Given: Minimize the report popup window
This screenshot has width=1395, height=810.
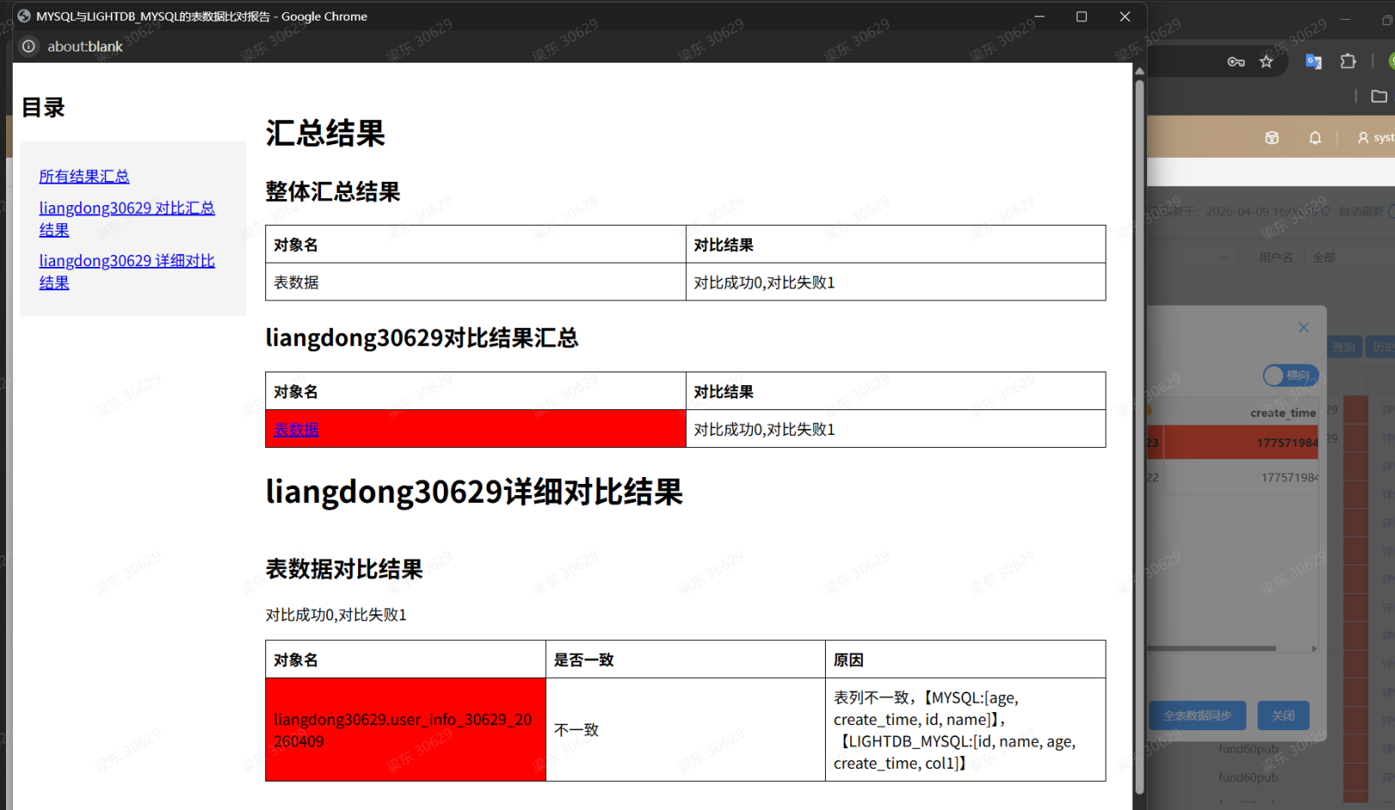Looking at the screenshot, I should (x=1039, y=16).
